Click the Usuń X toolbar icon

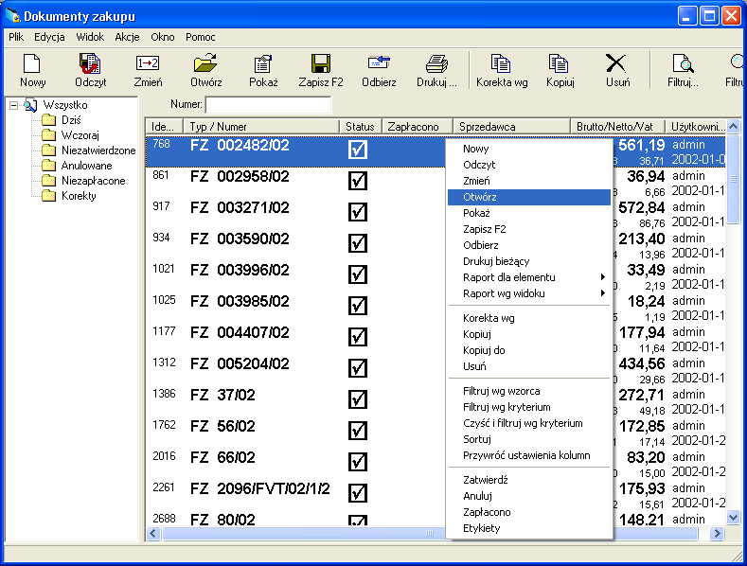click(616, 63)
